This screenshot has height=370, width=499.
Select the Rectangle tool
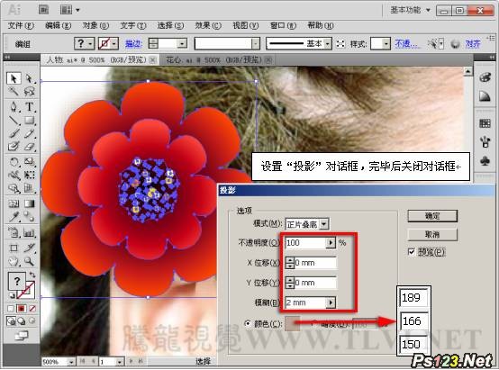[29, 121]
